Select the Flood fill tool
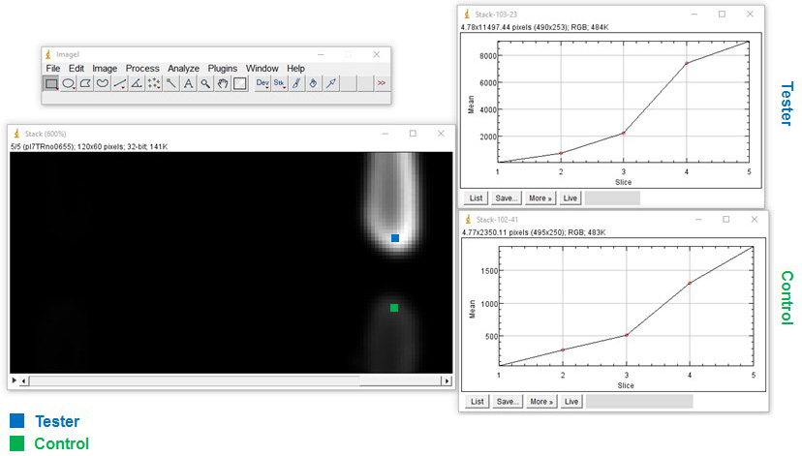The image size is (802, 456). (314, 83)
